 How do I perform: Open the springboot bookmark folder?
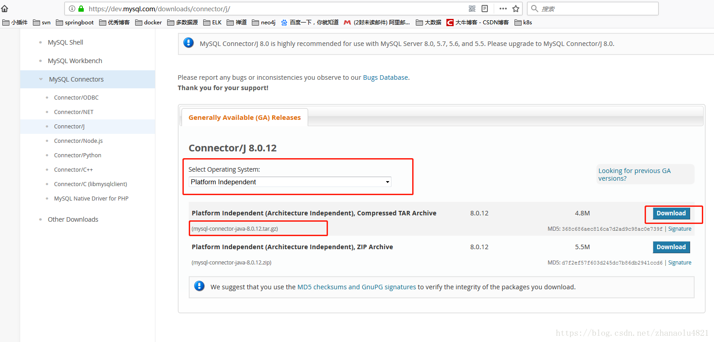(75, 23)
